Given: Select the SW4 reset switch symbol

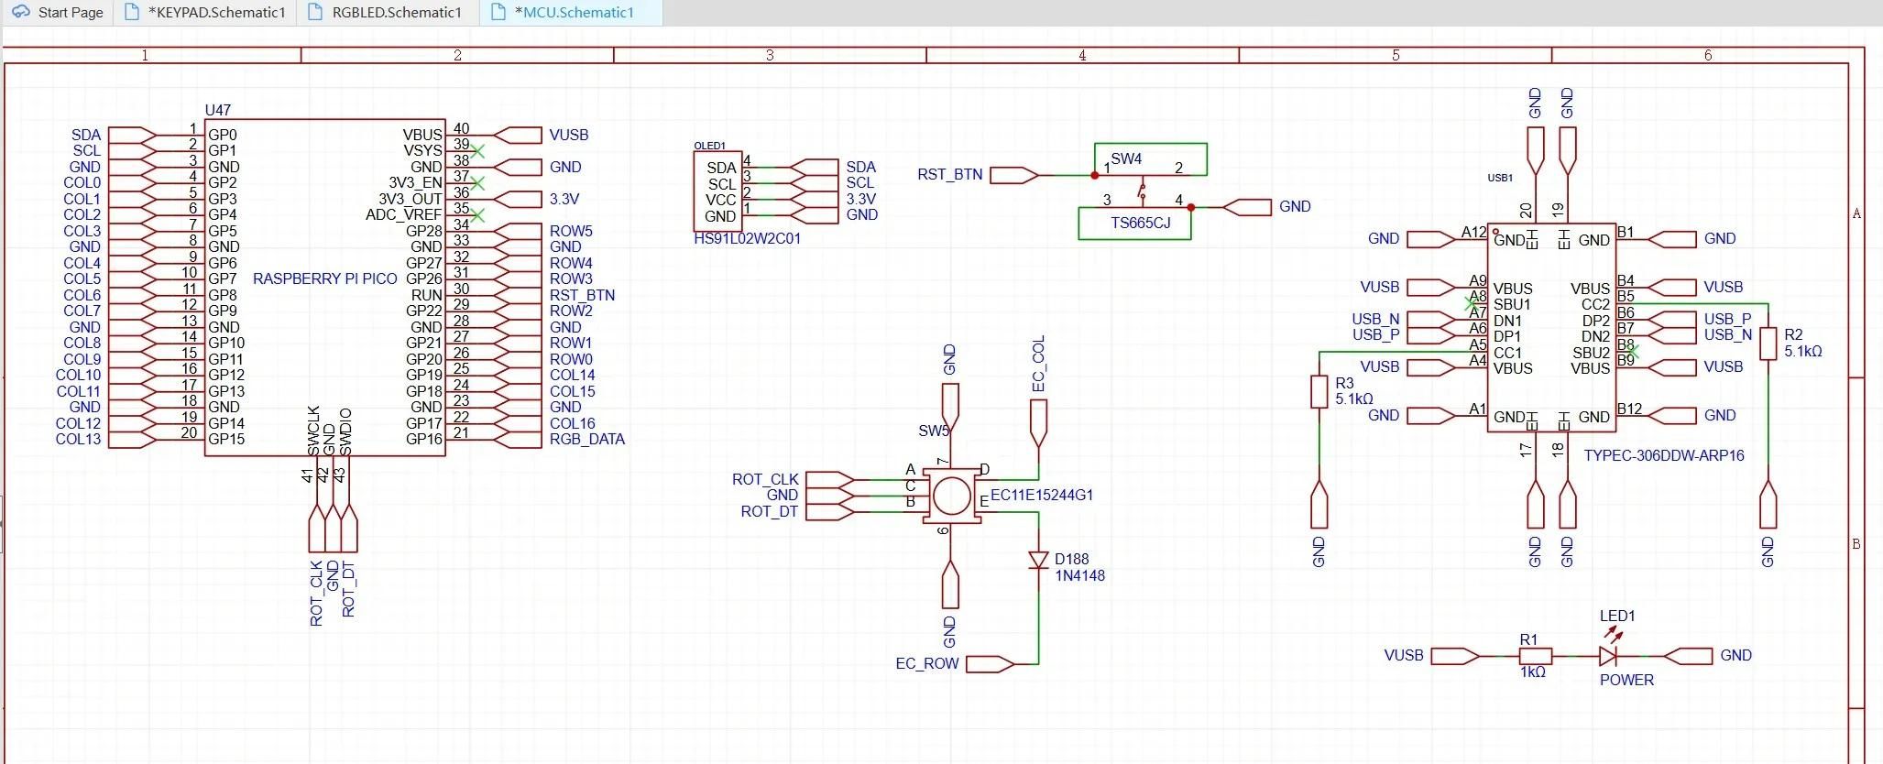Looking at the screenshot, I should 1143,191.
